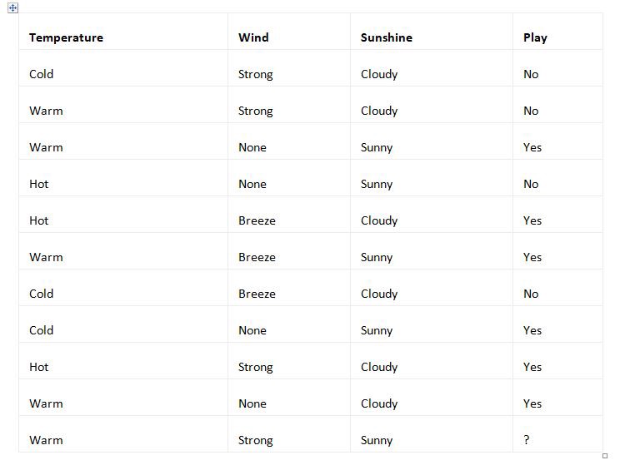Image resolution: width=620 pixels, height=470 pixels.
Task: Click Strong in the last row
Action: (x=255, y=440)
